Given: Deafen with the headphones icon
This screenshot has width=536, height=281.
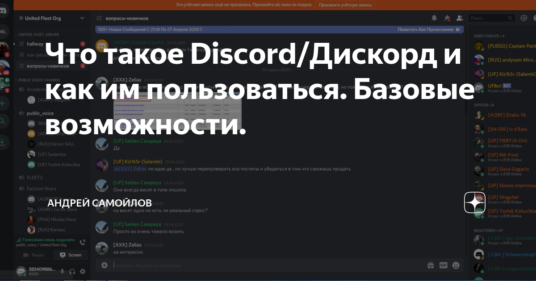Looking at the screenshot, I should (72, 271).
